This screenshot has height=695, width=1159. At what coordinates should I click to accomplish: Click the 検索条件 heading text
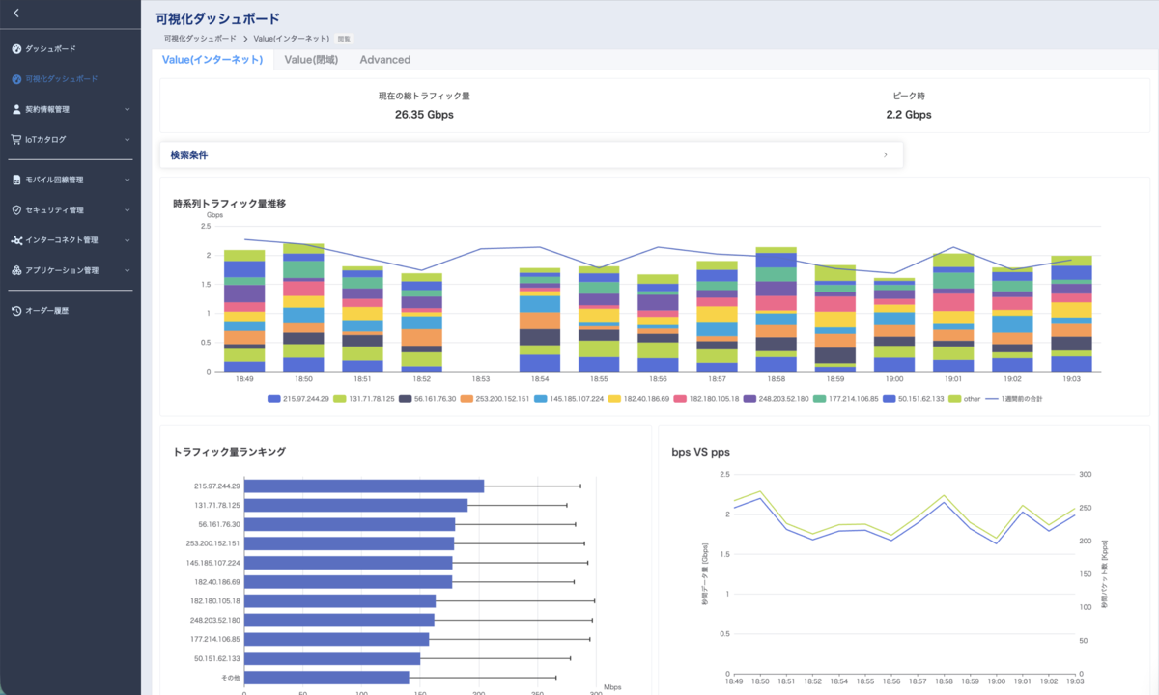tap(188, 154)
